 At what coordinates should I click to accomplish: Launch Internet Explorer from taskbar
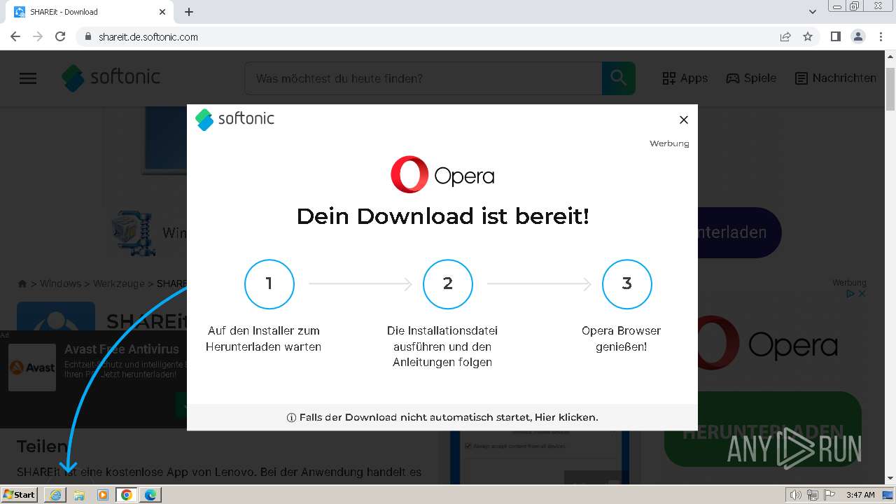55,495
